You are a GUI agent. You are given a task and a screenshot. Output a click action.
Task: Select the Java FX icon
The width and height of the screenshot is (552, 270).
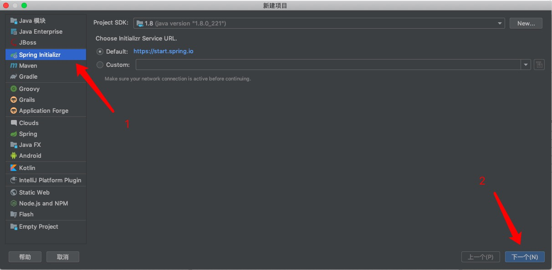pyautogui.click(x=14, y=145)
